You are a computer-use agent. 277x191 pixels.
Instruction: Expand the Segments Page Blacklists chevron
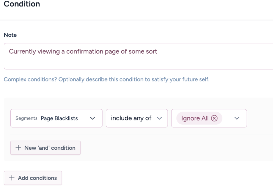[93, 118]
